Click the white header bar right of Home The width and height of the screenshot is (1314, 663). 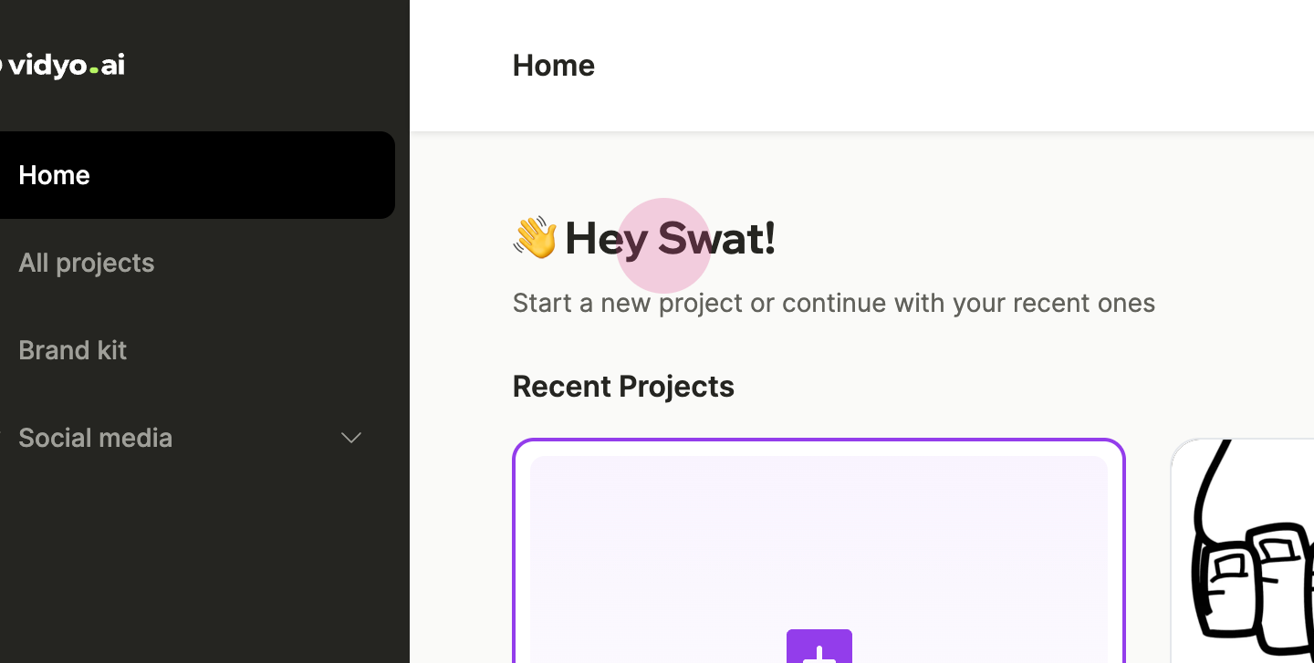[x=954, y=66]
